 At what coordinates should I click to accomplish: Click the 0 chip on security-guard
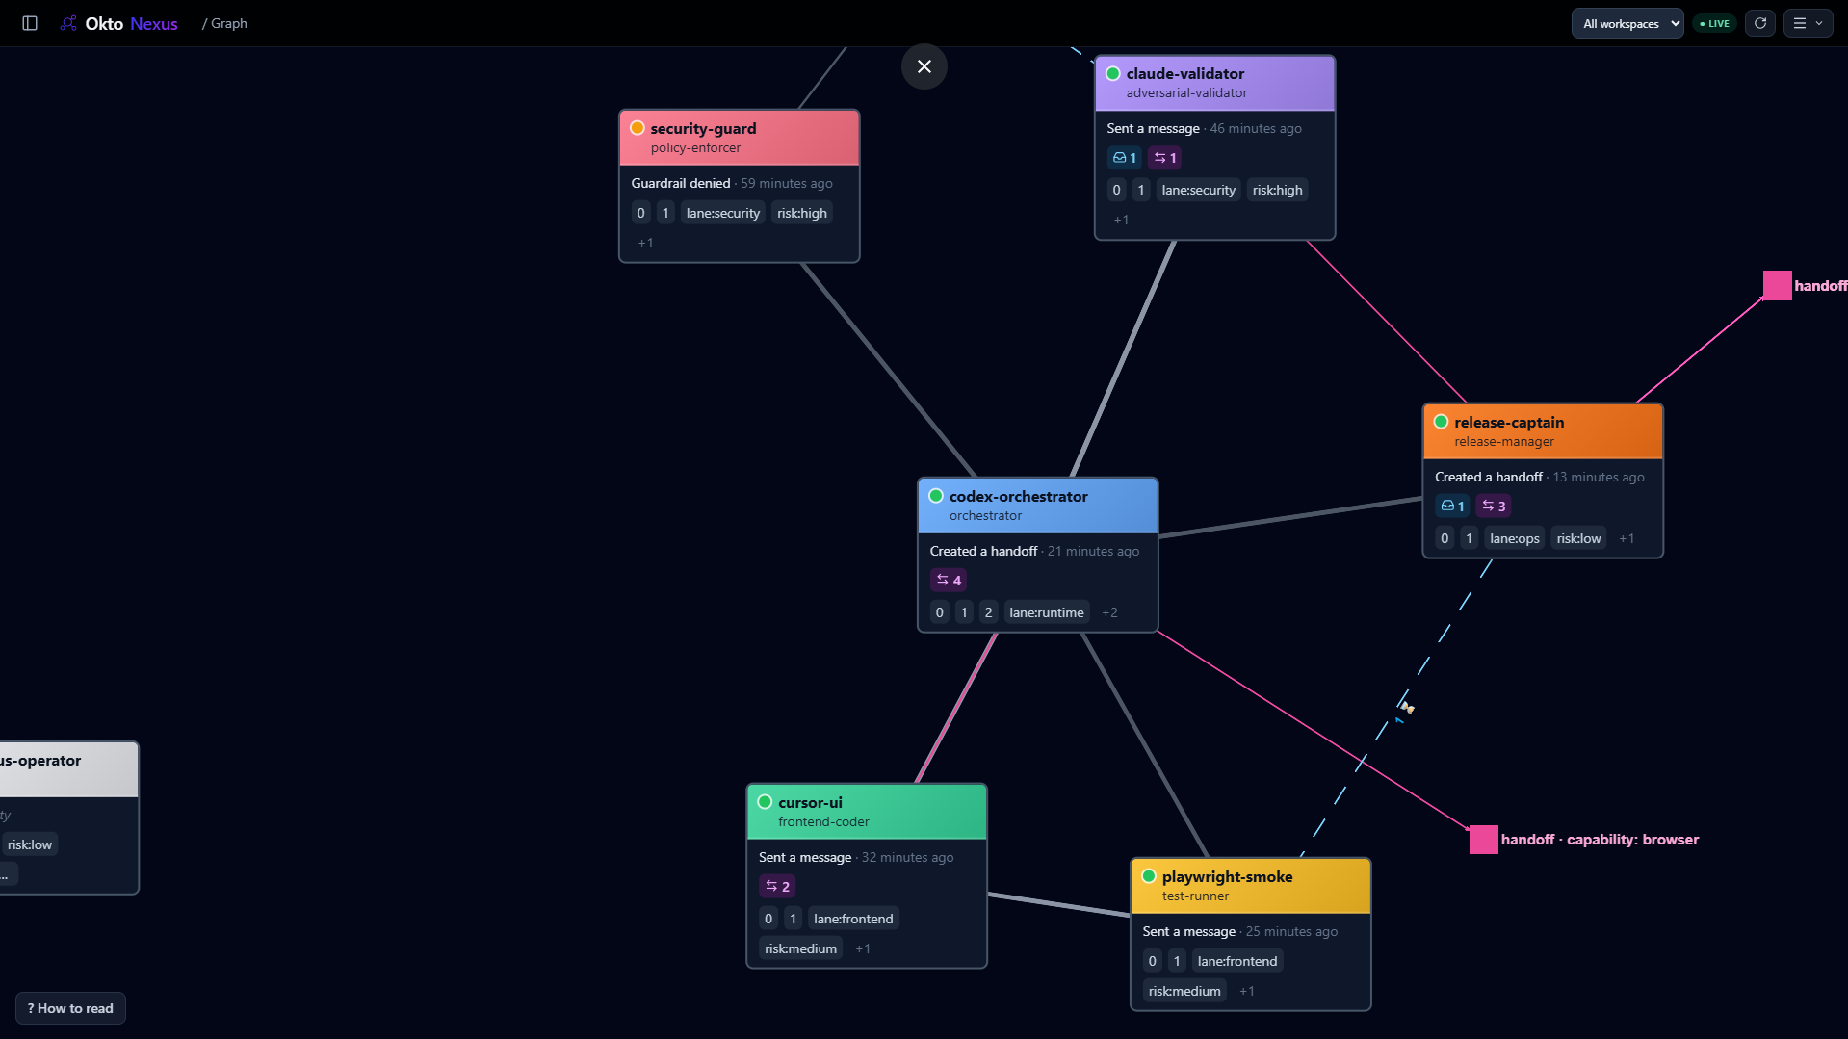point(641,214)
